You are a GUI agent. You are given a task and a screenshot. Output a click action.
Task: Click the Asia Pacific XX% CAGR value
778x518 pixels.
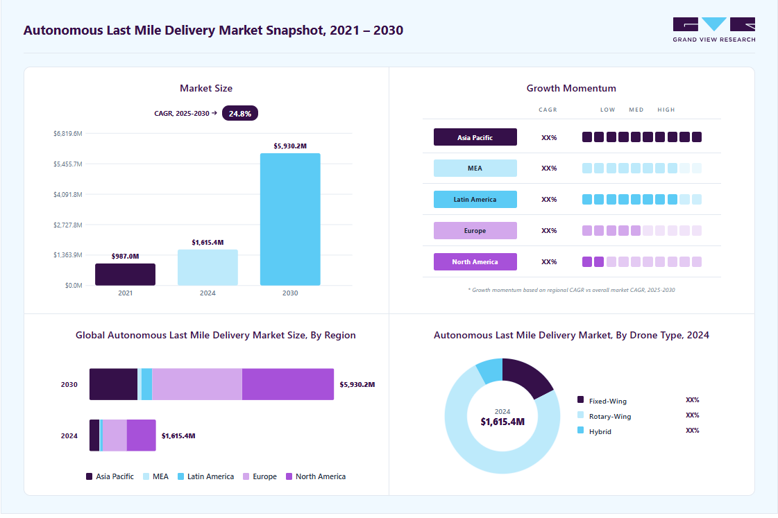(x=549, y=138)
